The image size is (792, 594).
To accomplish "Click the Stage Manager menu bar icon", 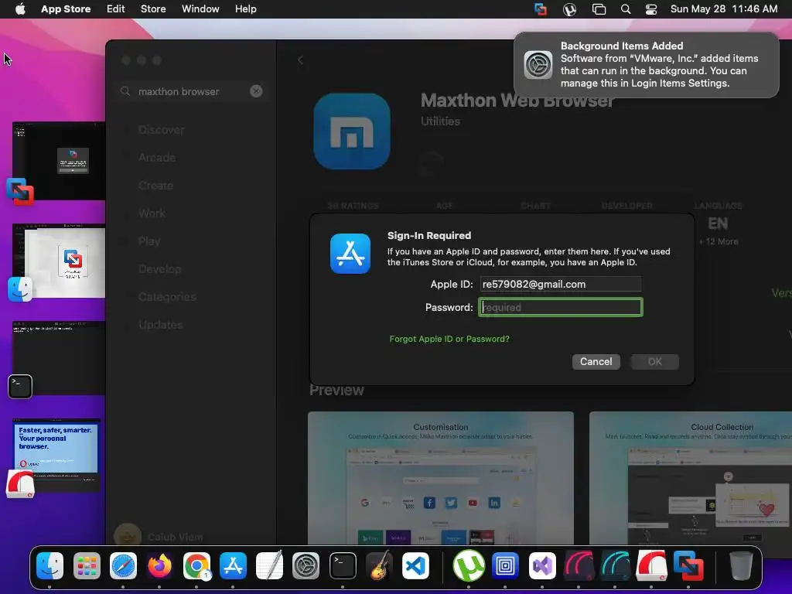I will tap(599, 9).
